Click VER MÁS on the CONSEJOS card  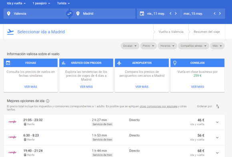pos(198,87)
